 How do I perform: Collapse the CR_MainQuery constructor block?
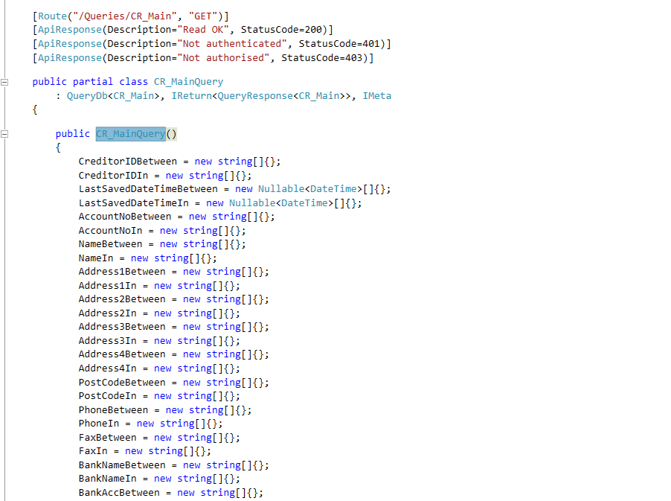[x=5, y=134]
